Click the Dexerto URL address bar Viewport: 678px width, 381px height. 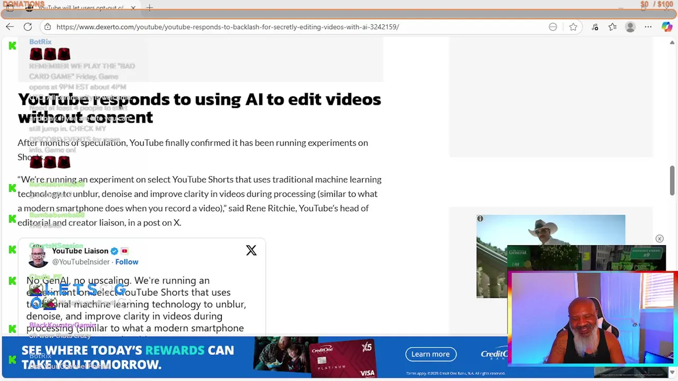pos(228,26)
